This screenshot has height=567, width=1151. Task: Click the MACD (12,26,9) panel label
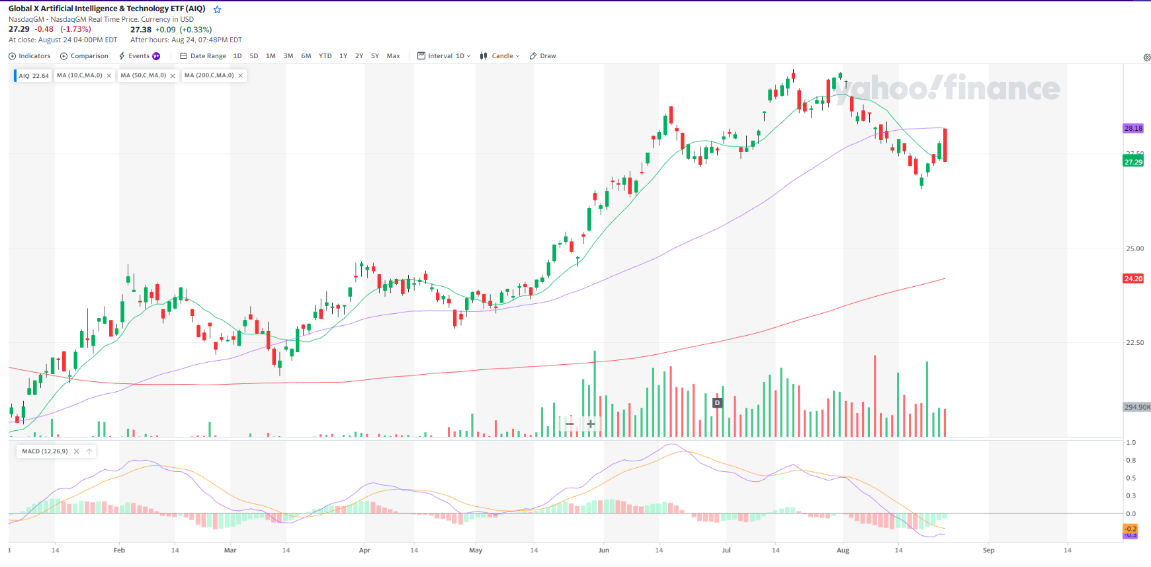45,451
